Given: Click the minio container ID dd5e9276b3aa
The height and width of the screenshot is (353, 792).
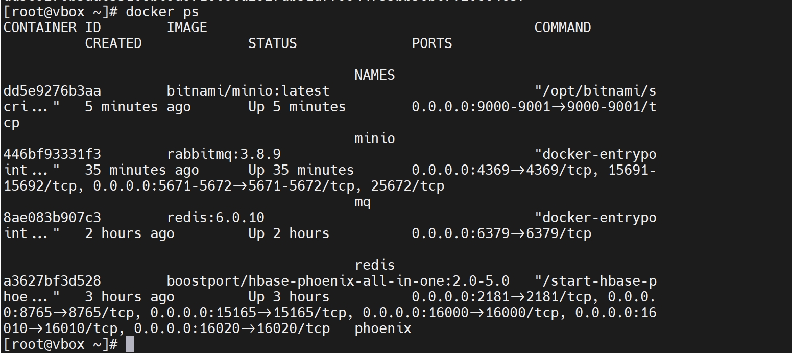Looking at the screenshot, I should pos(52,91).
